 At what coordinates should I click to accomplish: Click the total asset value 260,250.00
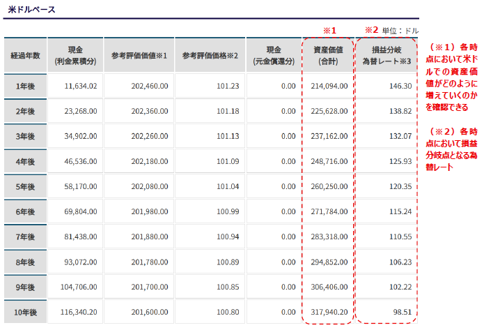click(329, 186)
